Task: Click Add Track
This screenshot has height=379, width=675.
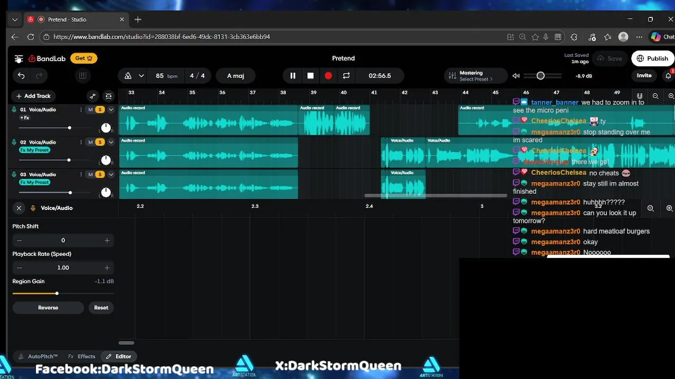Action: (x=33, y=96)
